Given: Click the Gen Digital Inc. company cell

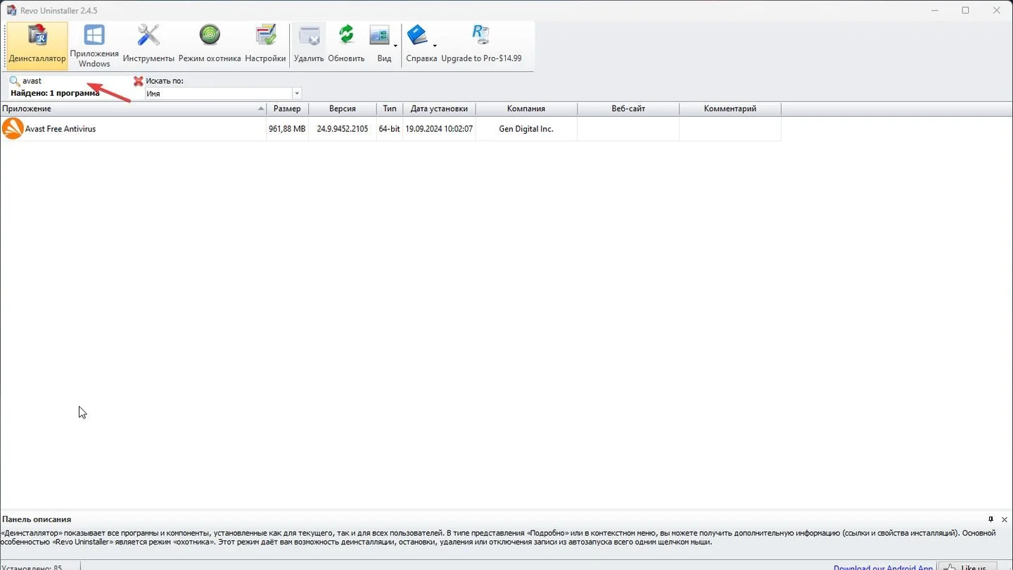Looking at the screenshot, I should pyautogui.click(x=526, y=129).
